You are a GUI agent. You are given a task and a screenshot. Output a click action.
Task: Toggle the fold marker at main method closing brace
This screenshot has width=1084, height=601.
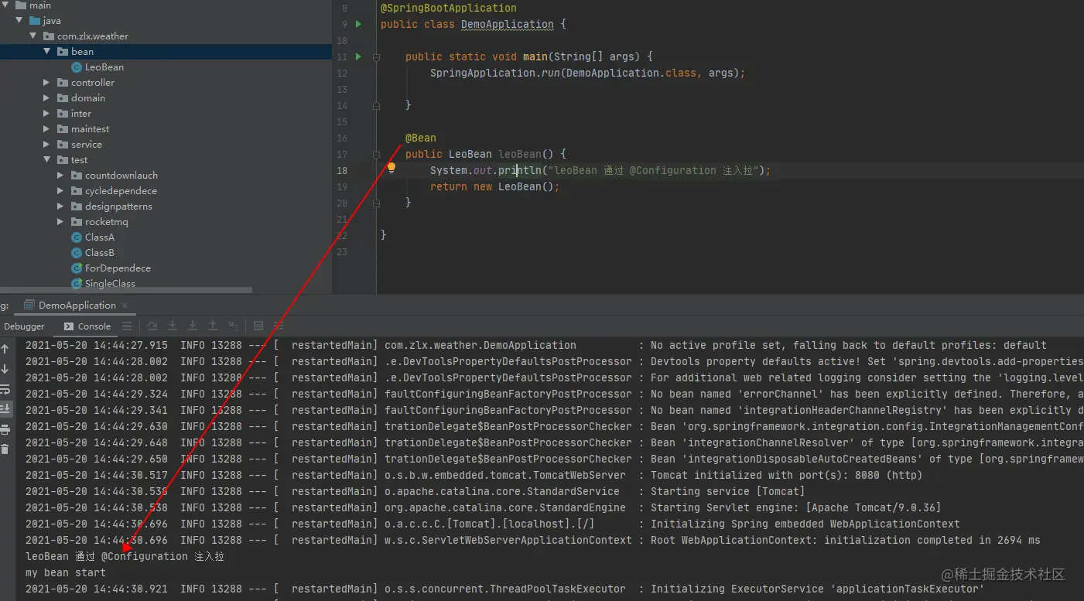[376, 105]
